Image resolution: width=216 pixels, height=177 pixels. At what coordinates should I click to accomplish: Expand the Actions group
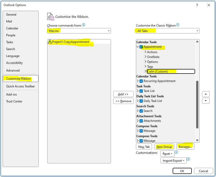click(x=145, y=52)
